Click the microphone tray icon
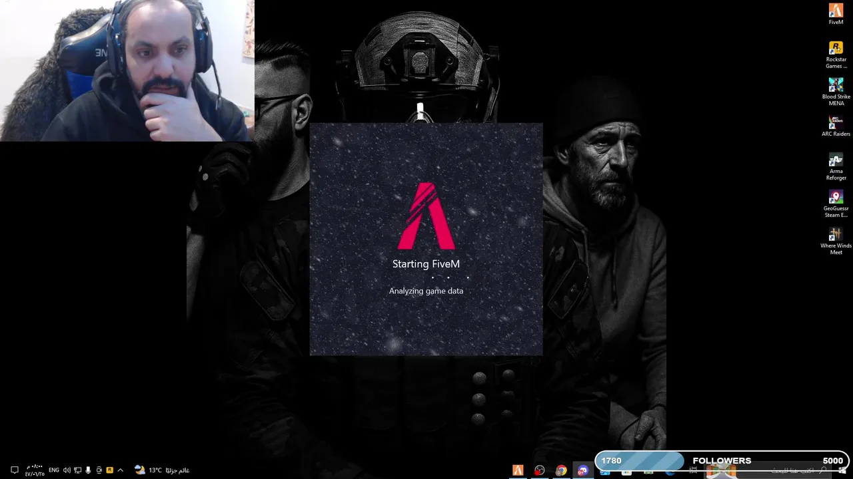The height and width of the screenshot is (479, 853). tap(88, 470)
